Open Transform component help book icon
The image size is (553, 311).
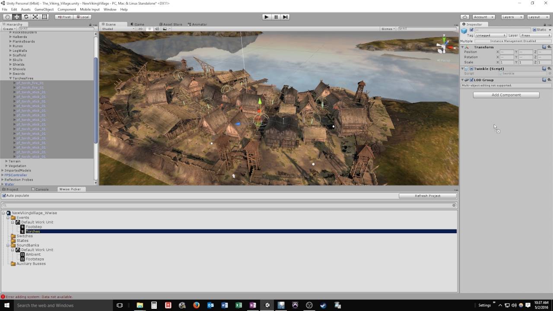tap(544, 47)
